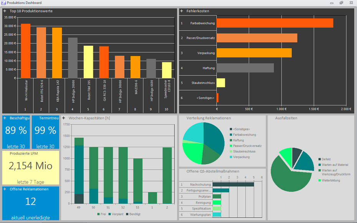
Task: Select the W+H Heliostar bar
Action: (x=25, y=51)
